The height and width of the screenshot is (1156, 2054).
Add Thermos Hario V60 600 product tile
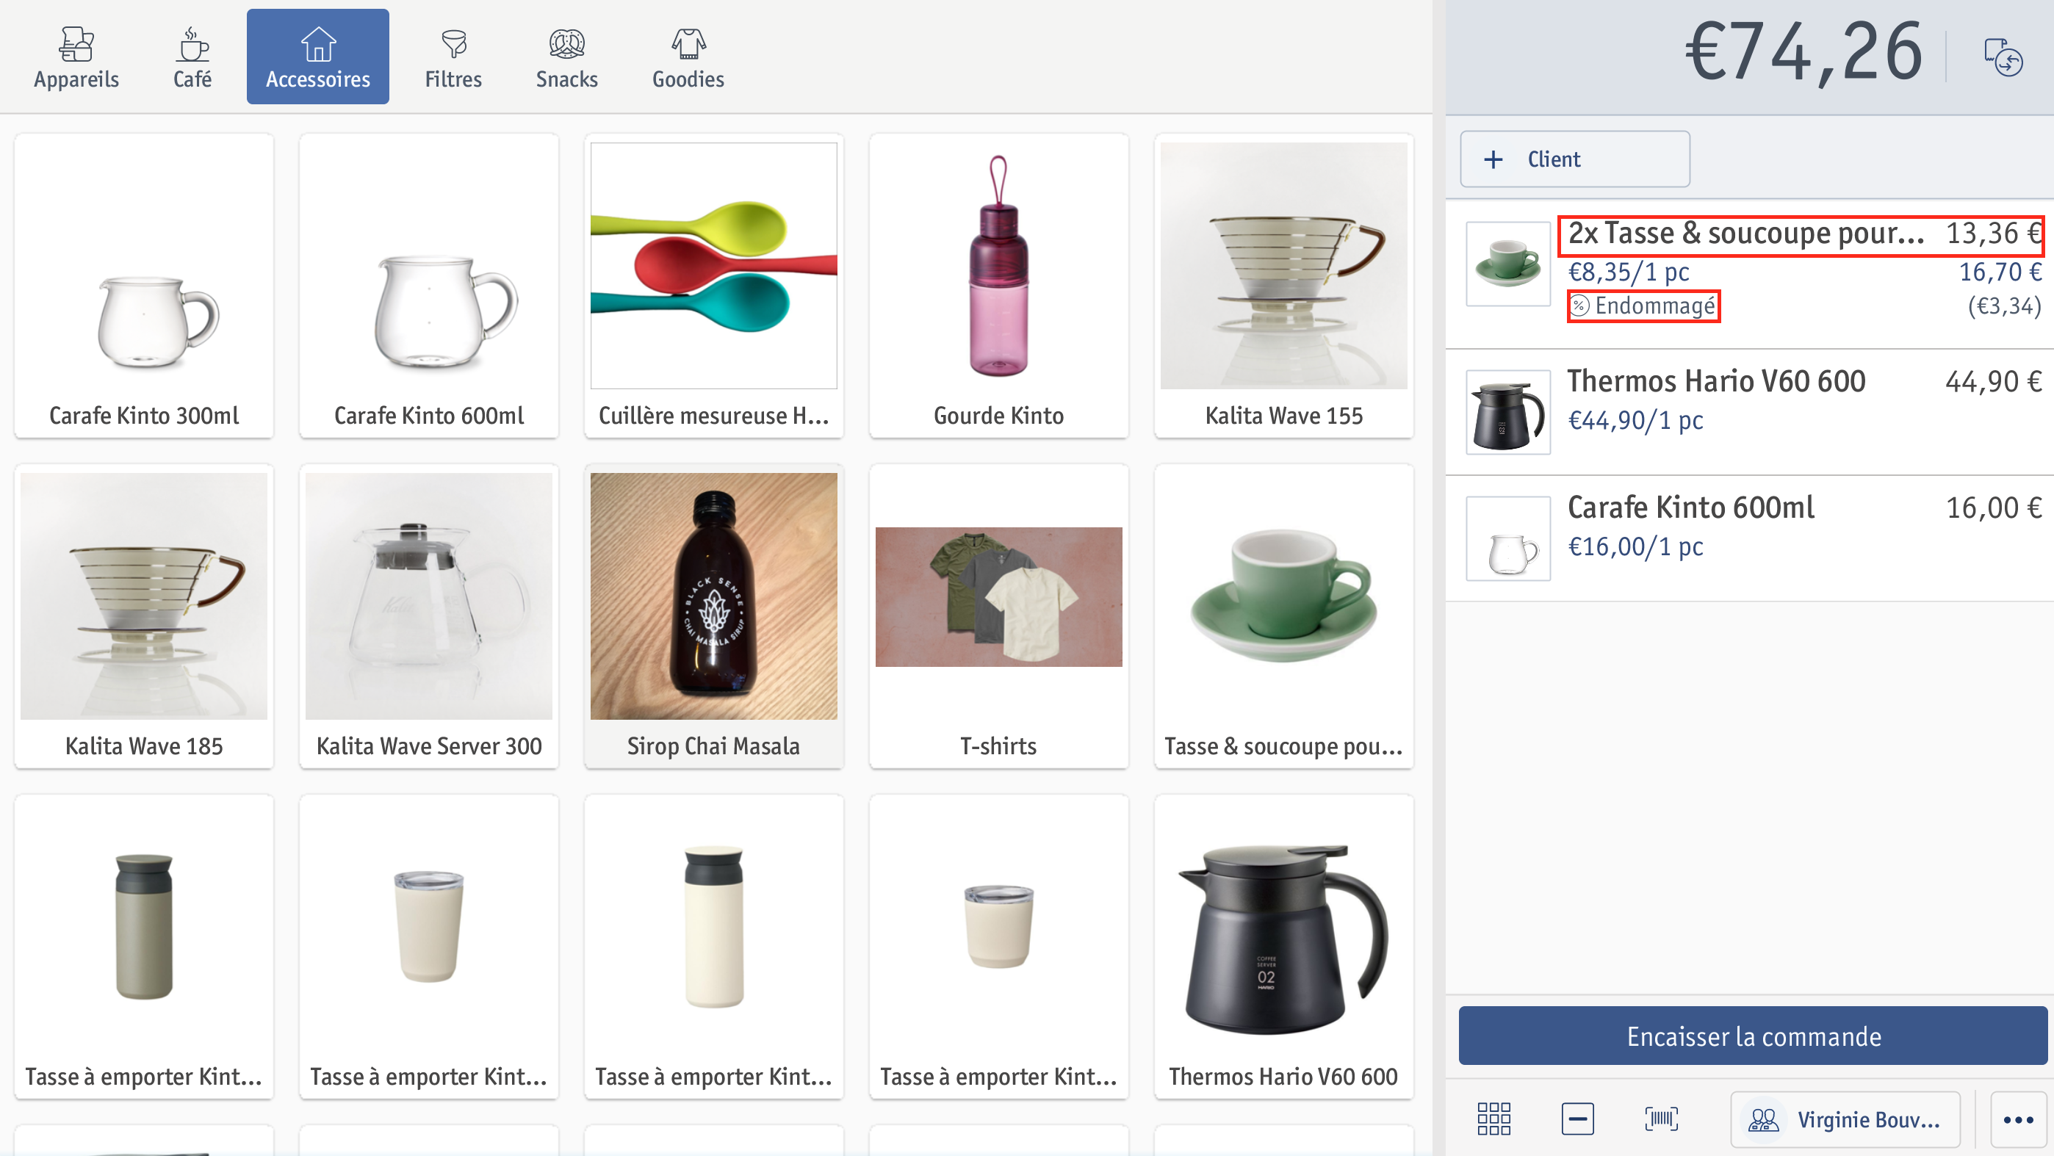point(1284,947)
